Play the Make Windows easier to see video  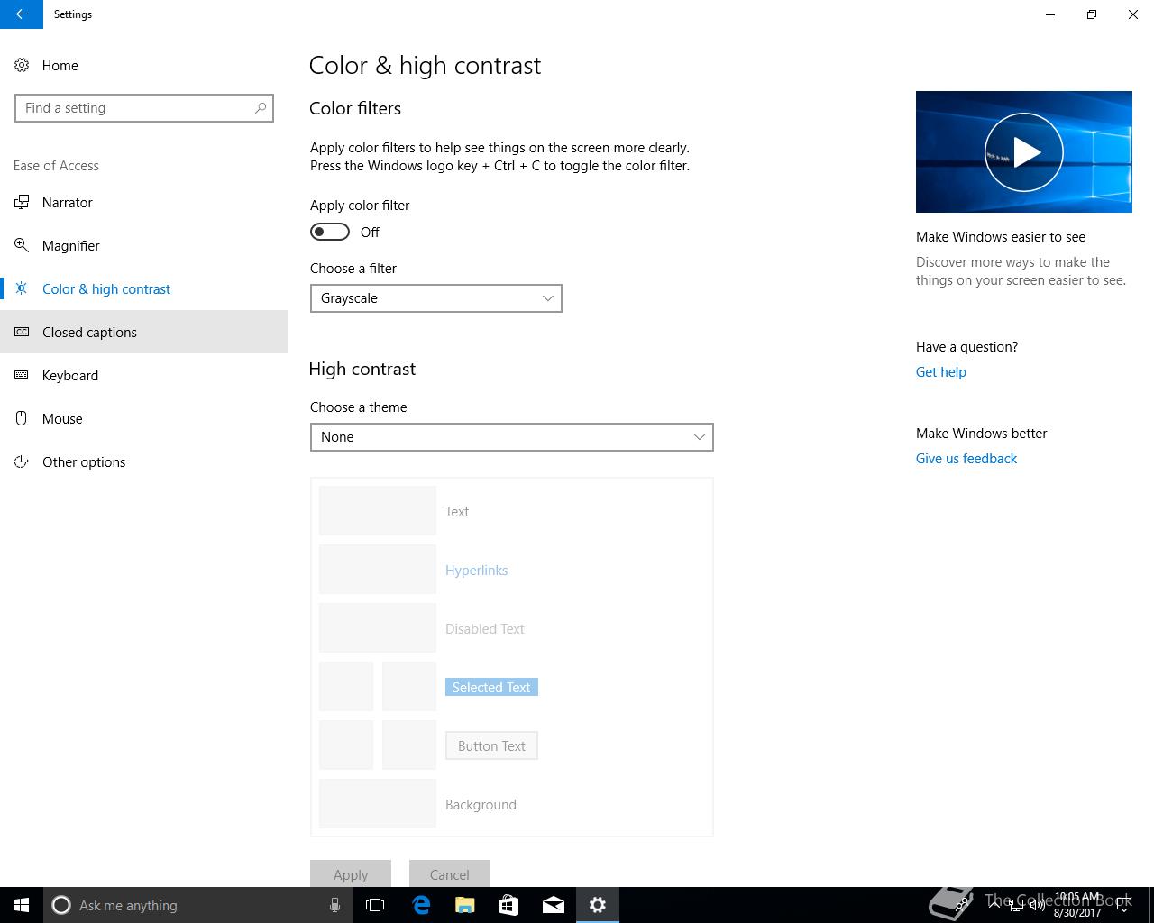tap(1023, 152)
